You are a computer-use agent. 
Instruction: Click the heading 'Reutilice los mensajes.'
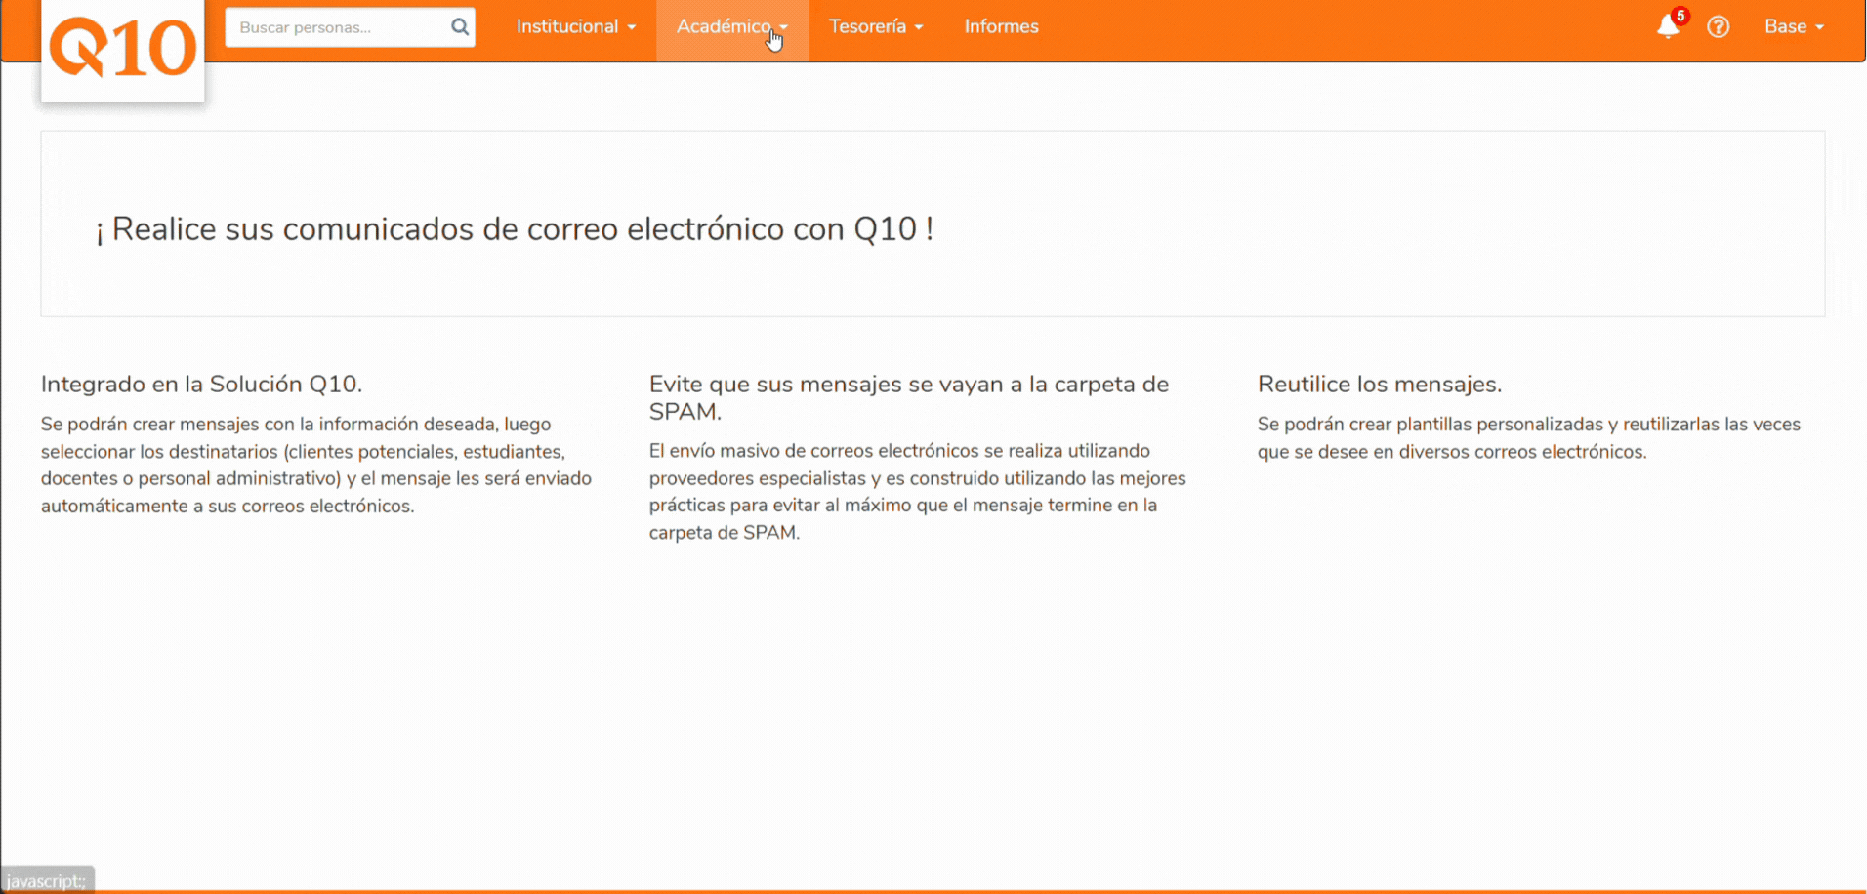tap(1380, 385)
